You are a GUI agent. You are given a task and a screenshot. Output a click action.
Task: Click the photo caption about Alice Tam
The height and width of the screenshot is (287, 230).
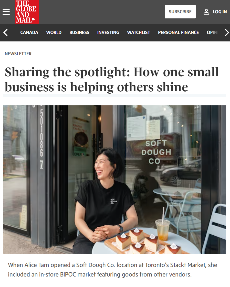pyautogui.click(x=112, y=270)
